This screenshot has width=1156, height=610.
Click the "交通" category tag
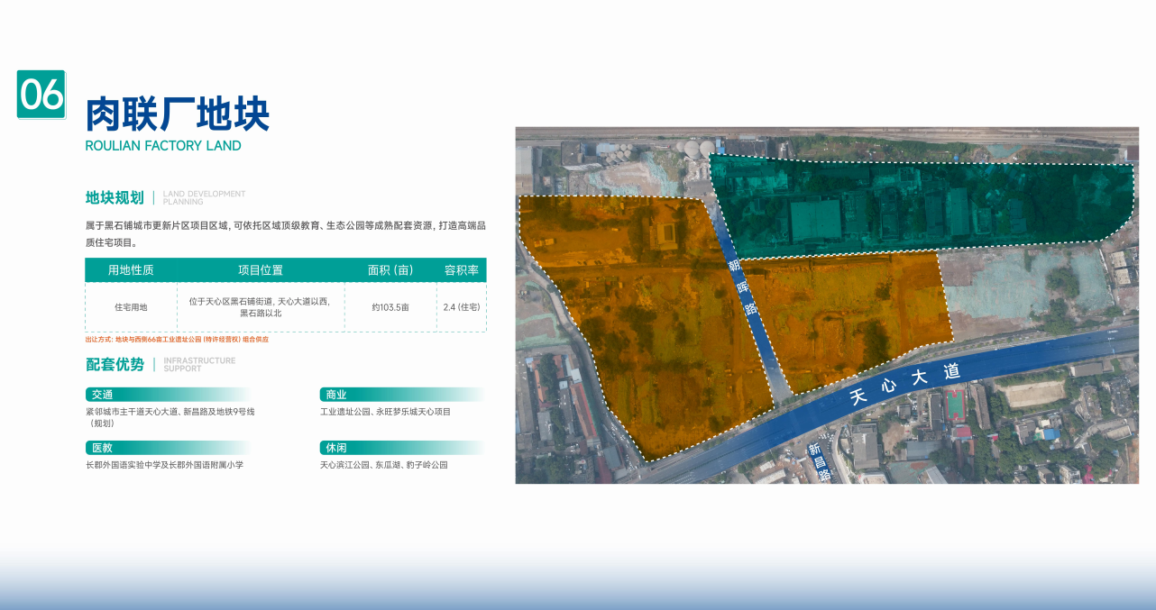(x=101, y=395)
